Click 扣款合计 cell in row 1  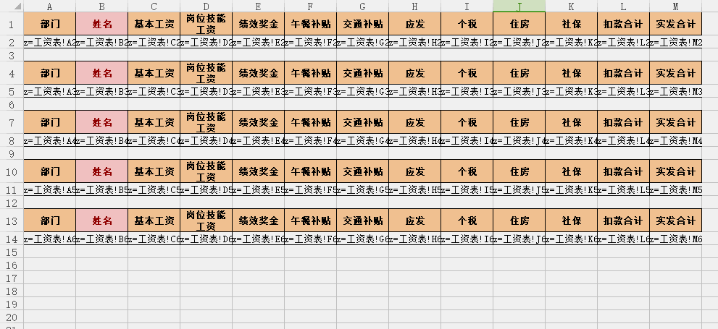point(624,24)
